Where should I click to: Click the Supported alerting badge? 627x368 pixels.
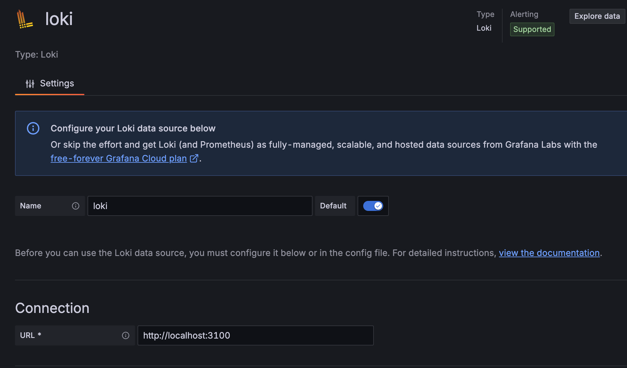coord(532,29)
